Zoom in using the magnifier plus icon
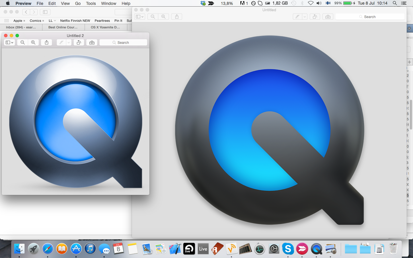This screenshot has height=258, width=413. 33,42
